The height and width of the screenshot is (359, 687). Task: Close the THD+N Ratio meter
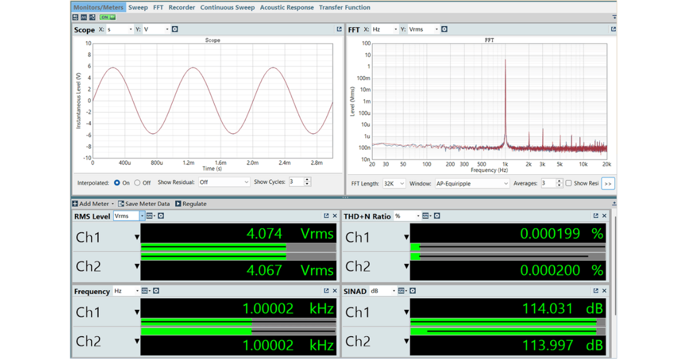point(605,216)
